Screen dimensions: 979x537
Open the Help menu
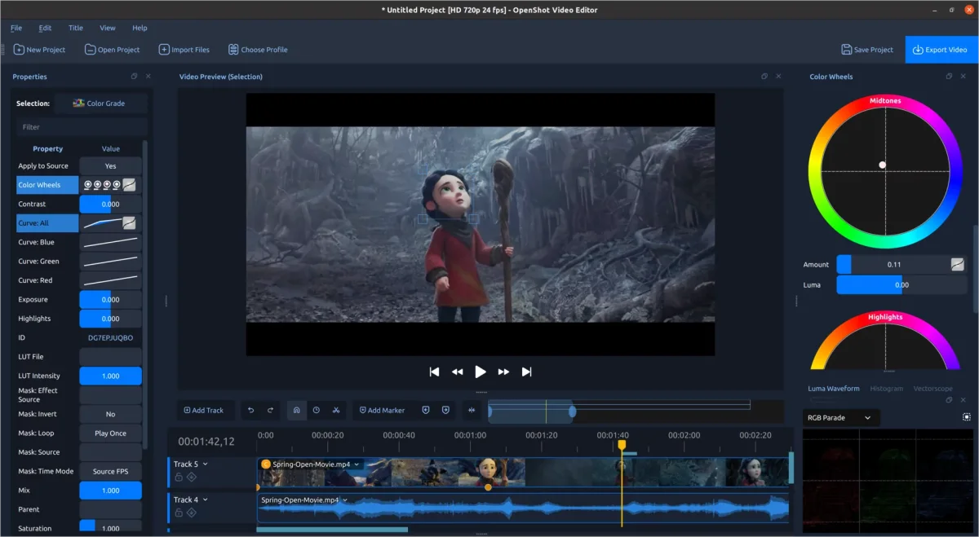tap(140, 28)
